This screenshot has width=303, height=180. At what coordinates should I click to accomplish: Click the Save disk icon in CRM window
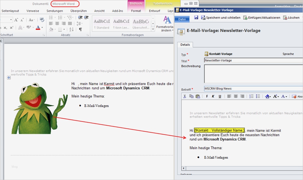tap(196, 17)
